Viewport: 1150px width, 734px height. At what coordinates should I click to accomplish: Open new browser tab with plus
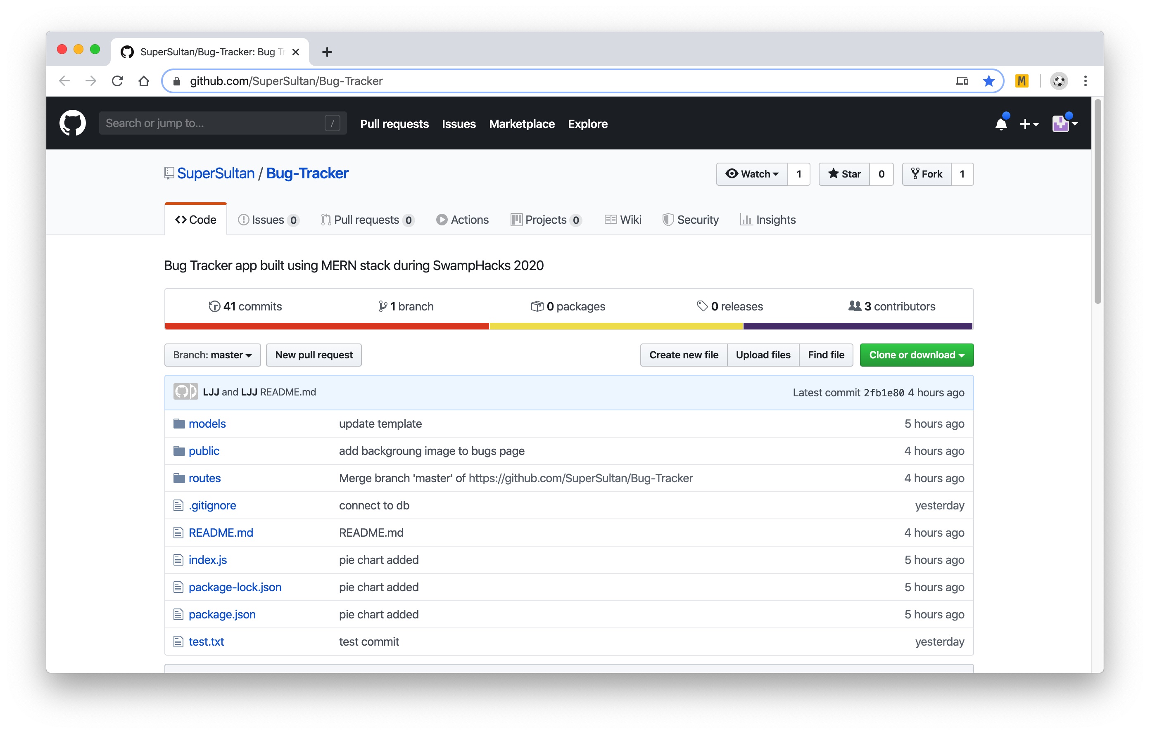point(327,52)
